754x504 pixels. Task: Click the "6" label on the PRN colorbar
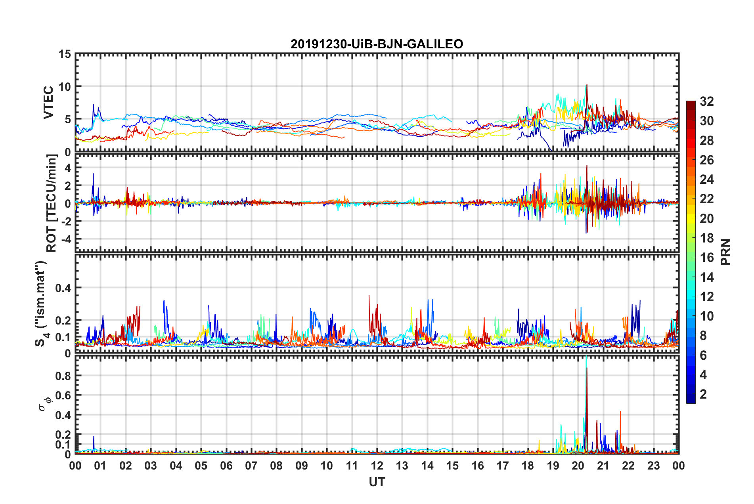(703, 355)
